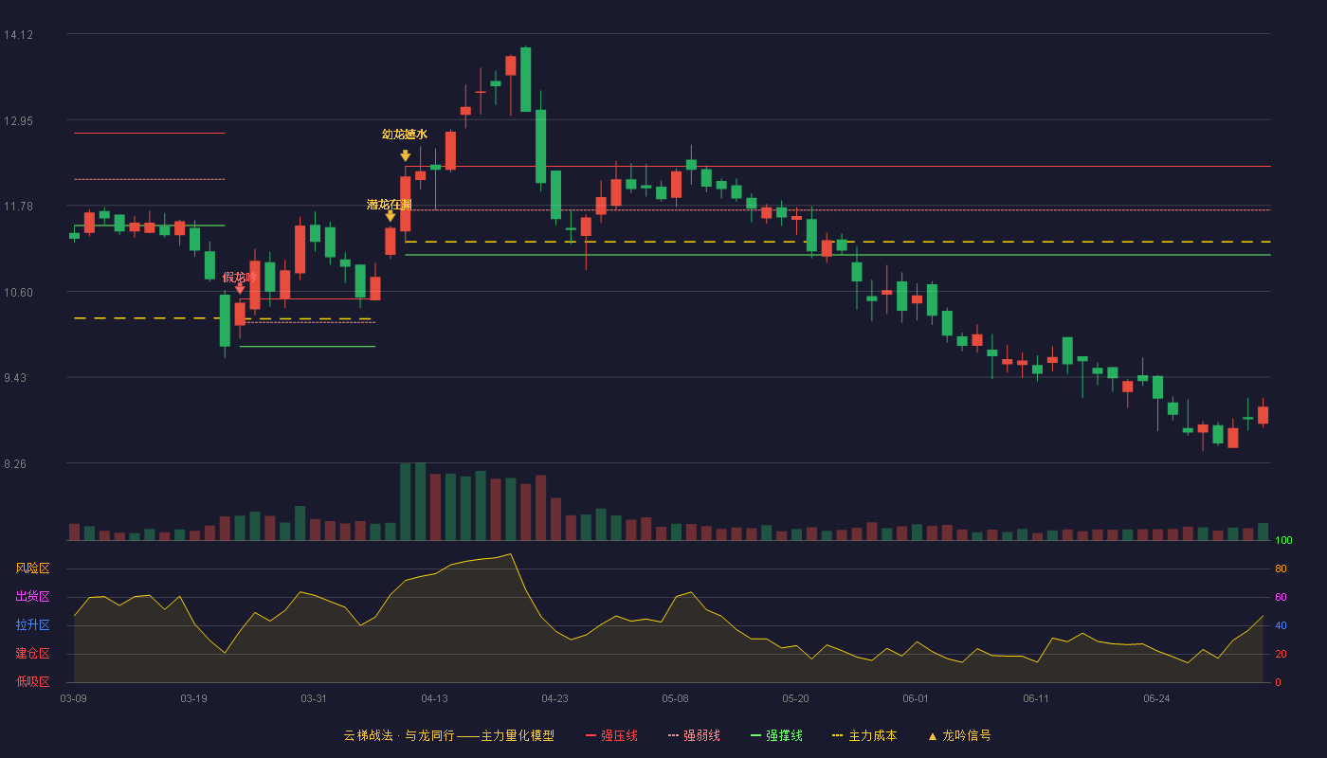Toggle the 强压线 legend entry
The image size is (1327, 758).
pos(611,735)
